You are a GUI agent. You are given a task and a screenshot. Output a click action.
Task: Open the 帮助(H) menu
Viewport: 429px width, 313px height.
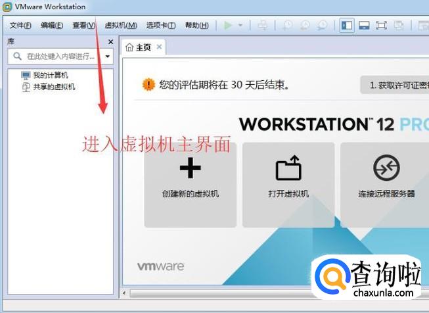pos(196,26)
